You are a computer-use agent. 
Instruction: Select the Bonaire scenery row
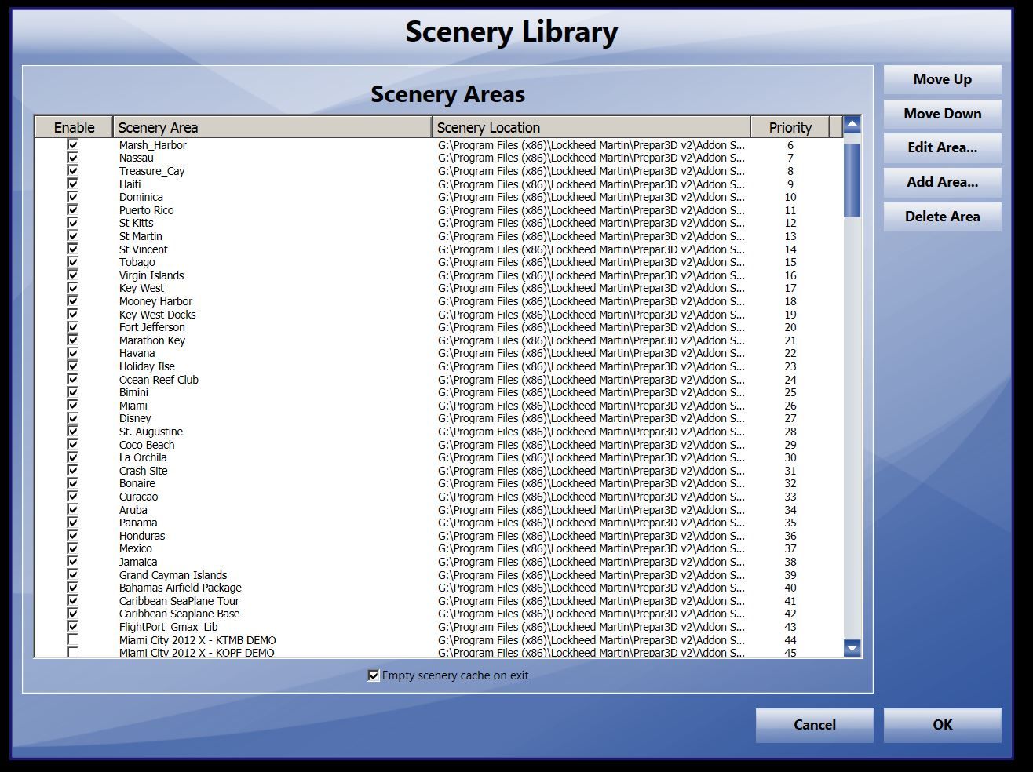439,483
